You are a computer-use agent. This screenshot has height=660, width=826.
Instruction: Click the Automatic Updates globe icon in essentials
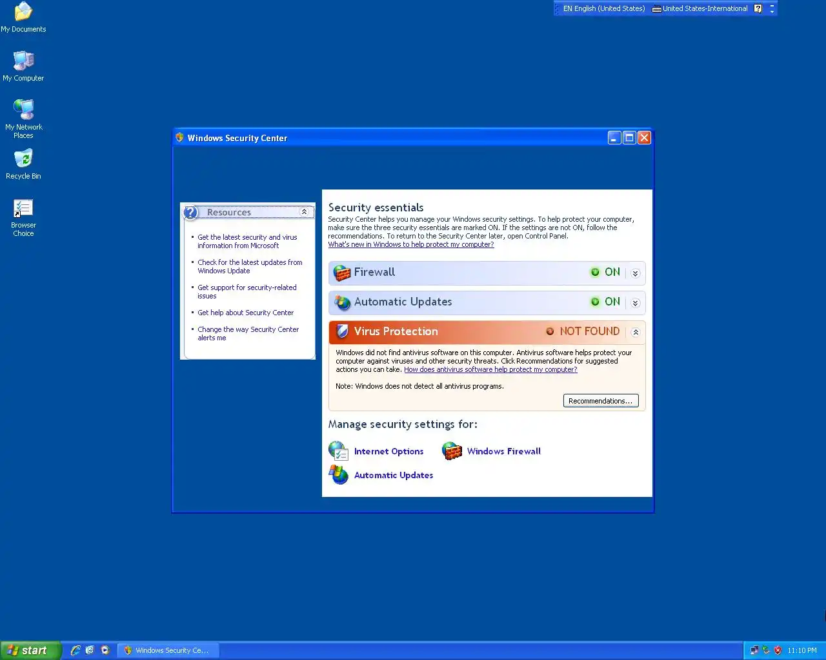tap(342, 303)
